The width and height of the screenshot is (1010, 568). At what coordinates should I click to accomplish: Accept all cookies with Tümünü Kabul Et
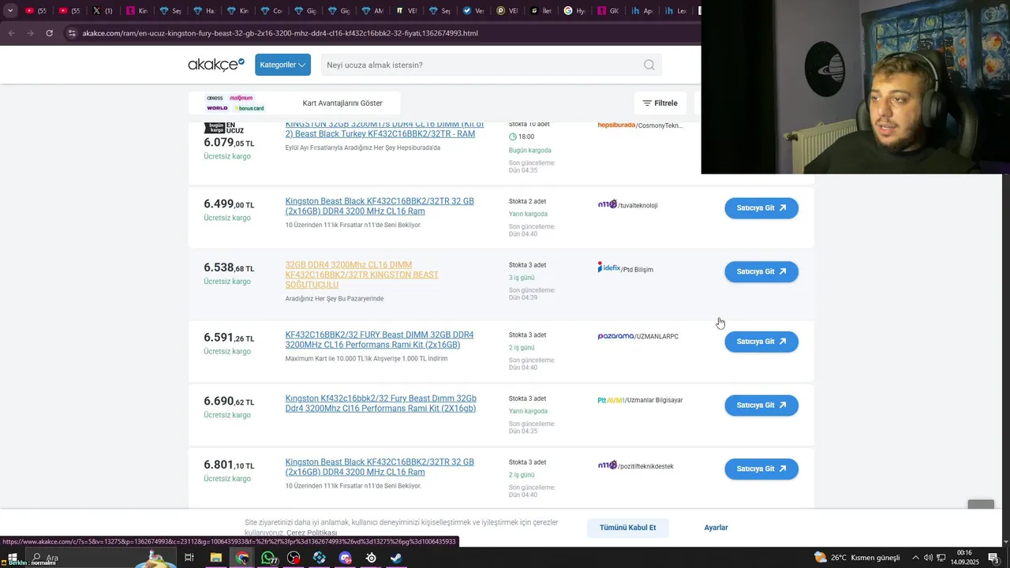pyautogui.click(x=627, y=528)
